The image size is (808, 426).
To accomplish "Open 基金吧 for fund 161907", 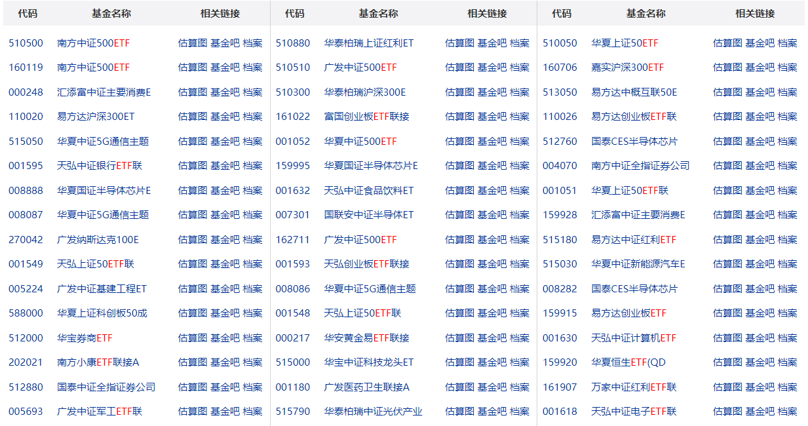I will coord(760,387).
